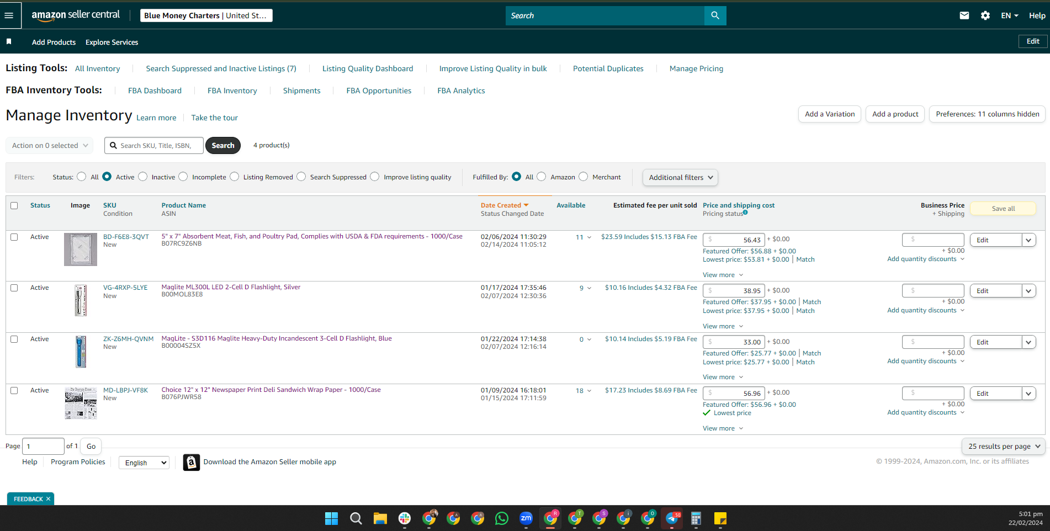
Task: Select the Inactive status filter
Action: click(x=143, y=177)
